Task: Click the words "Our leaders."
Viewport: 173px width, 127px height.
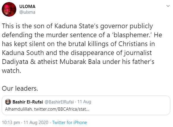Action: point(20,89)
